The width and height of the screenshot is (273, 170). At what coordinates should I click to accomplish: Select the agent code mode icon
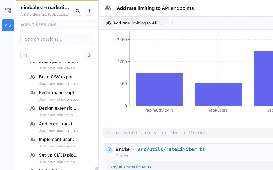click(x=8, y=25)
